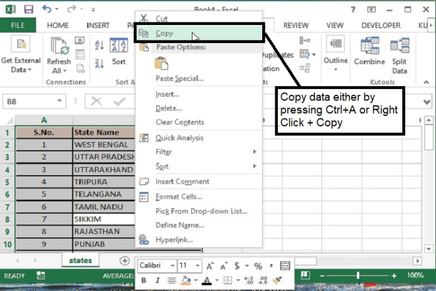Choose the Paste clipboard icon under Paste Options
The image size is (436, 291).
(161, 63)
